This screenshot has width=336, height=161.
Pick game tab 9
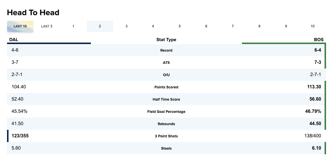click(x=286, y=26)
